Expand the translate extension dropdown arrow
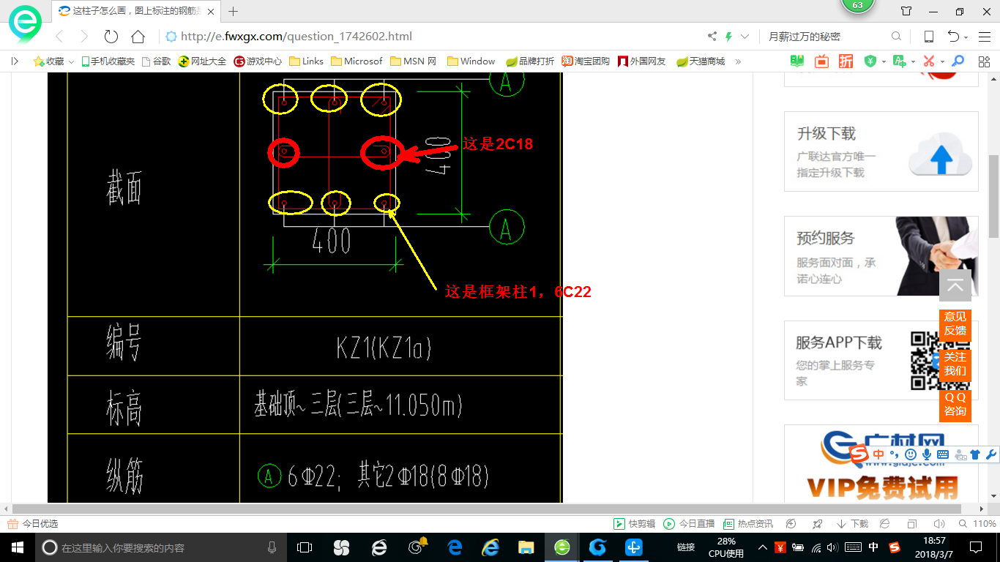This screenshot has height=562, width=1000. point(913,61)
